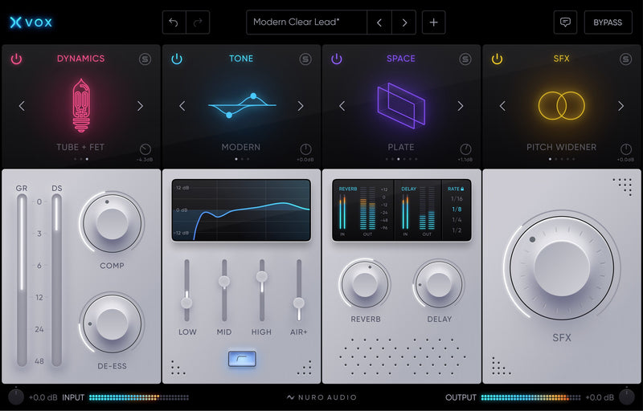This screenshot has height=411, width=643.
Task: Solo the Tone module with S icon
Action: tap(305, 59)
